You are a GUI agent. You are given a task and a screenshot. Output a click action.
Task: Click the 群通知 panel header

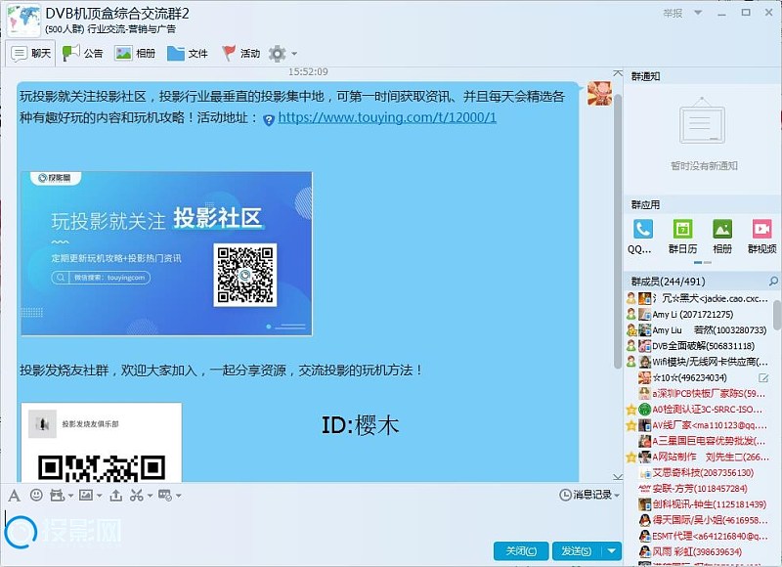(645, 76)
